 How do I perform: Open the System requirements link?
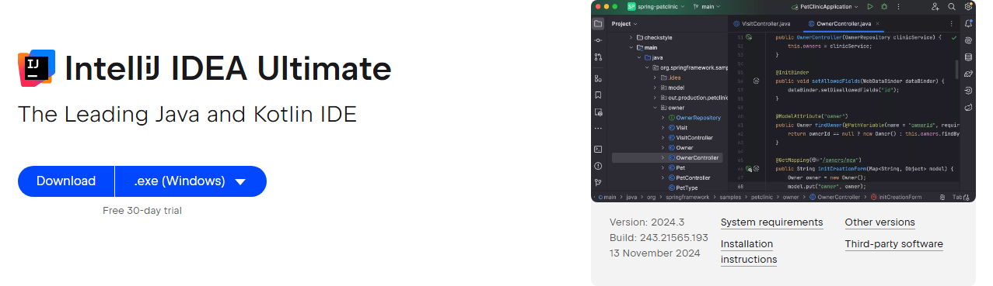[x=771, y=222]
